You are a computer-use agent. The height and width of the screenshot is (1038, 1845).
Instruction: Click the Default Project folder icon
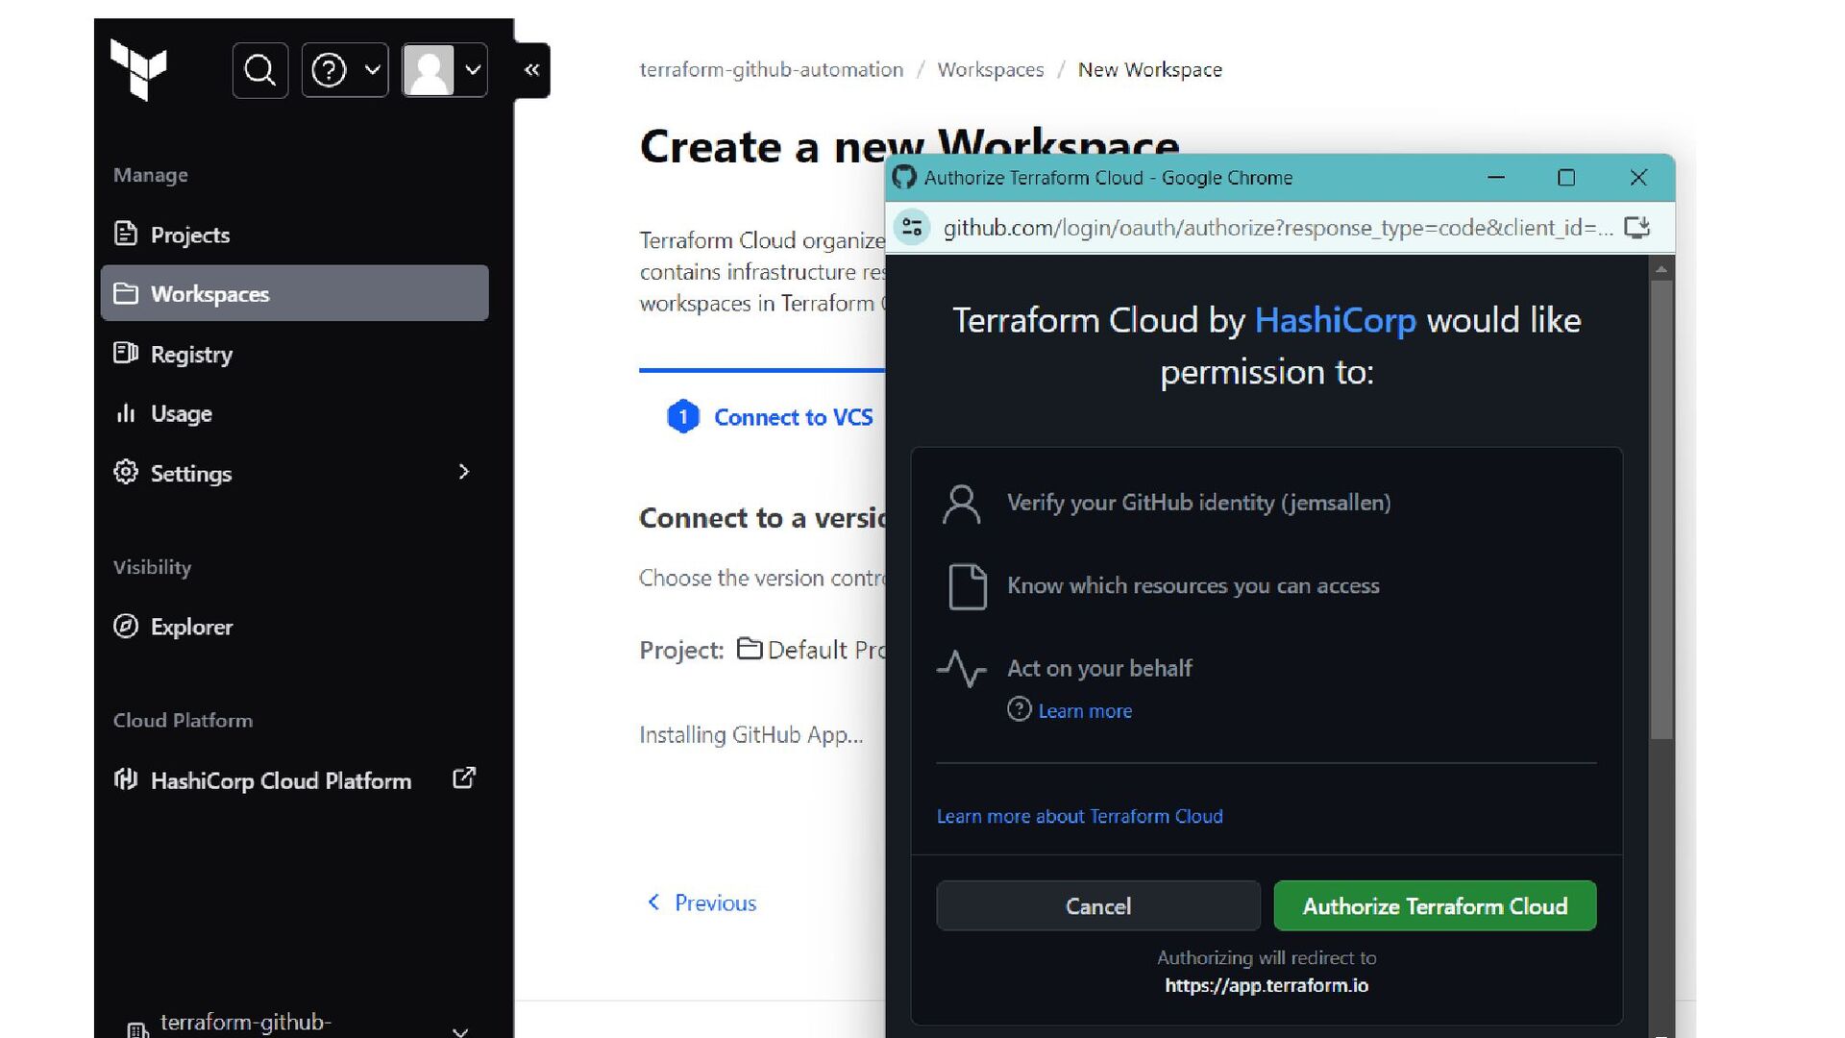coord(750,649)
